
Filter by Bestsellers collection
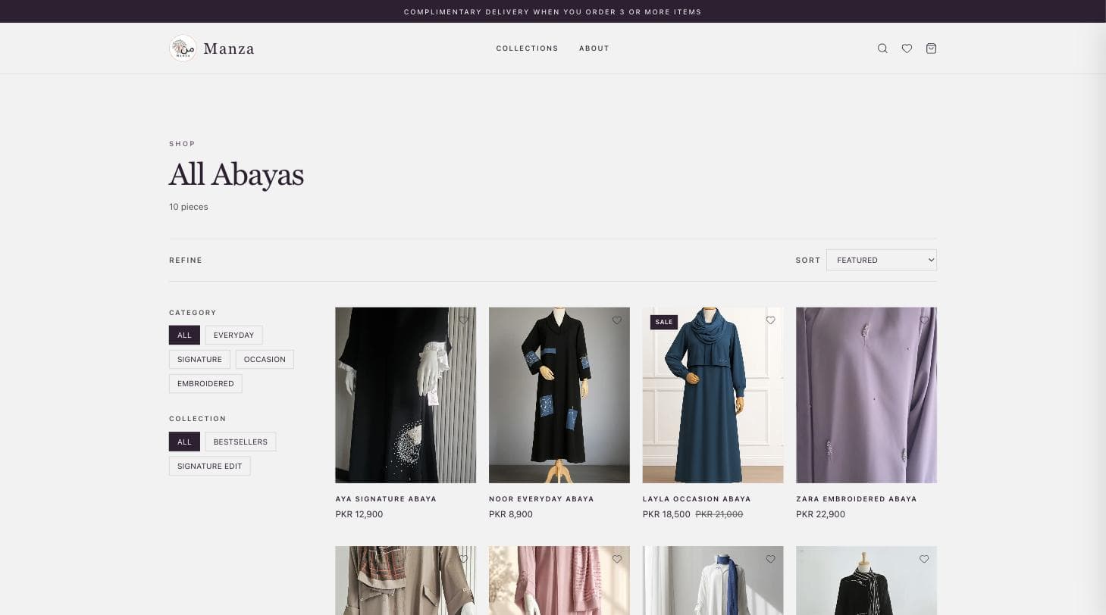pyautogui.click(x=240, y=442)
